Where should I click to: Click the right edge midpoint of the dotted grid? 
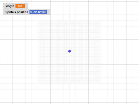101,52
